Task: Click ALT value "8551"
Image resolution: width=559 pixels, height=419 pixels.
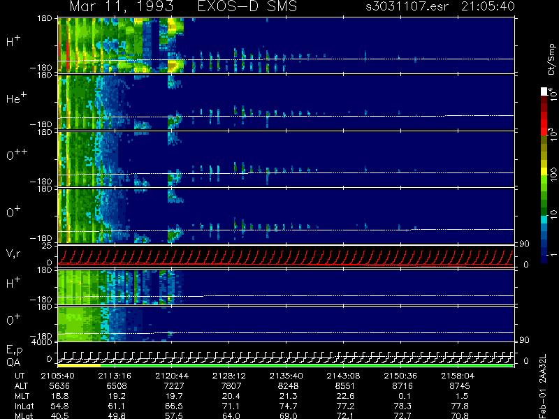Action: tap(345, 386)
